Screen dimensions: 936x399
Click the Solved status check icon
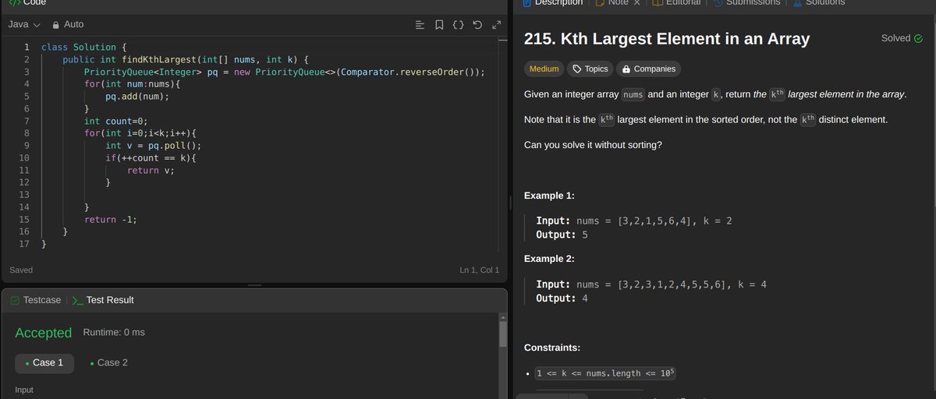[918, 38]
